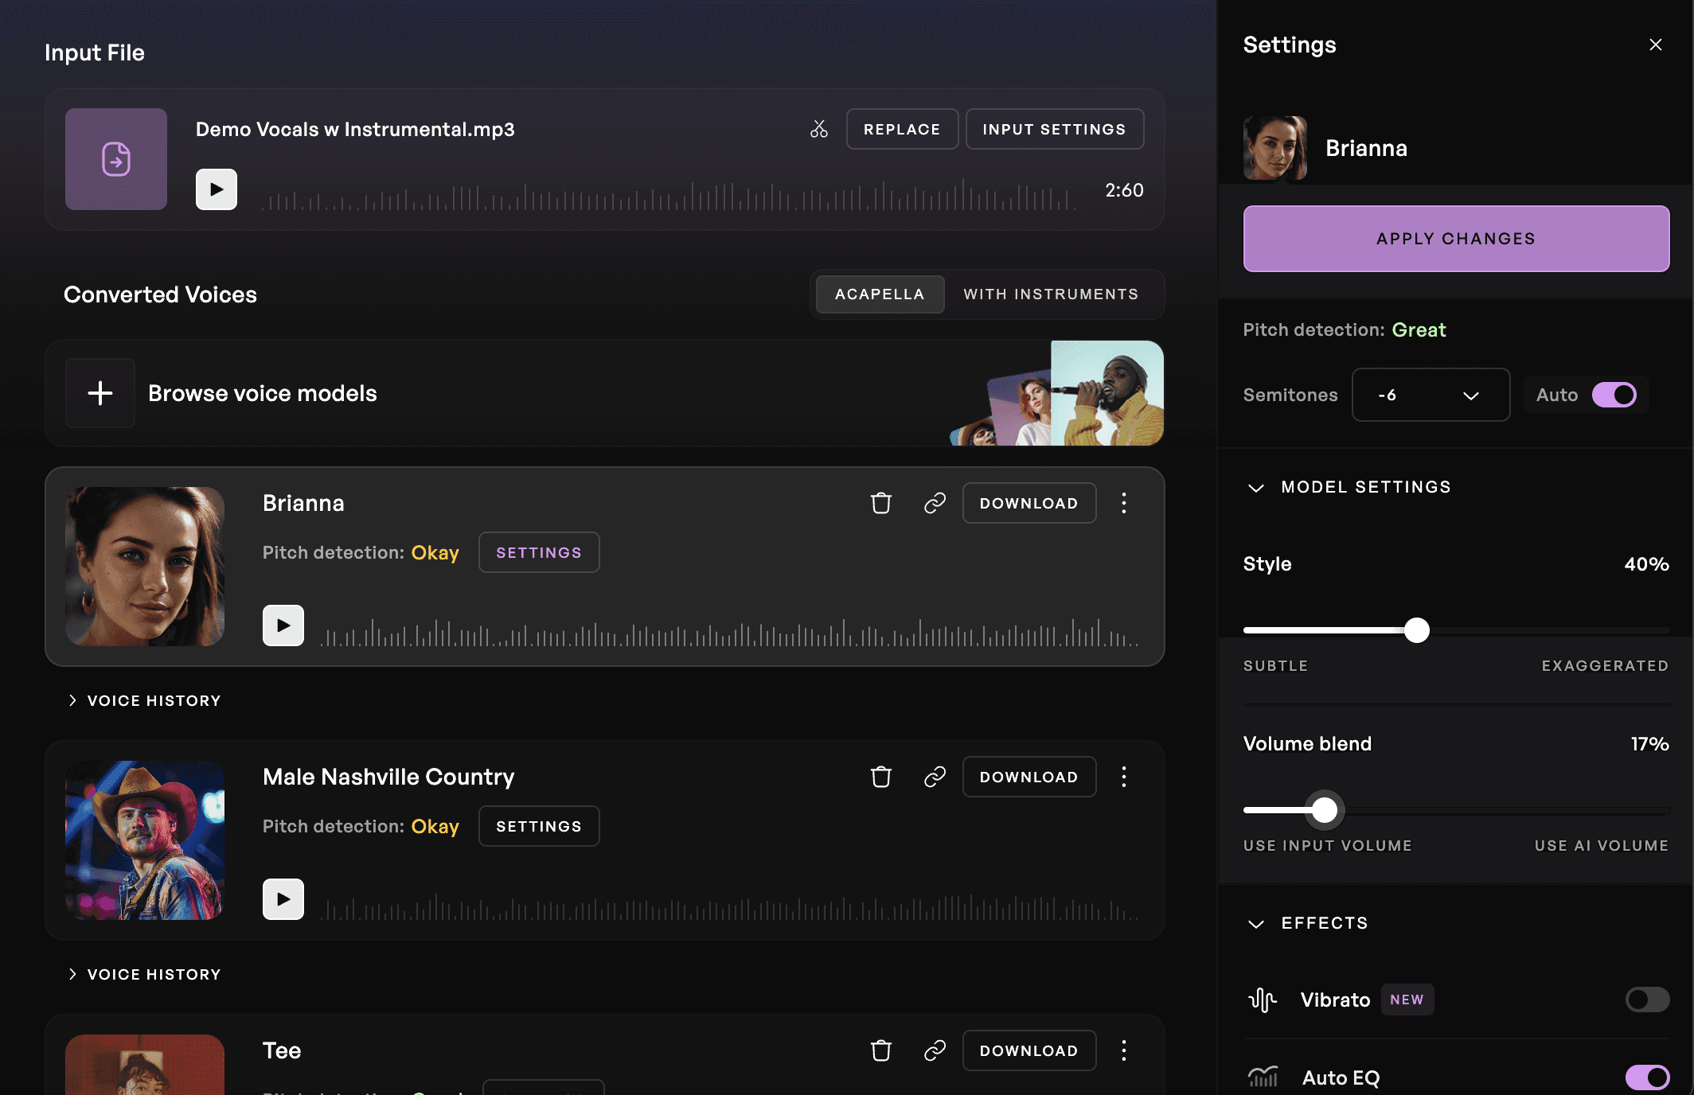Toggle Auto semitones switch
The height and width of the screenshot is (1095, 1694).
pos(1614,395)
